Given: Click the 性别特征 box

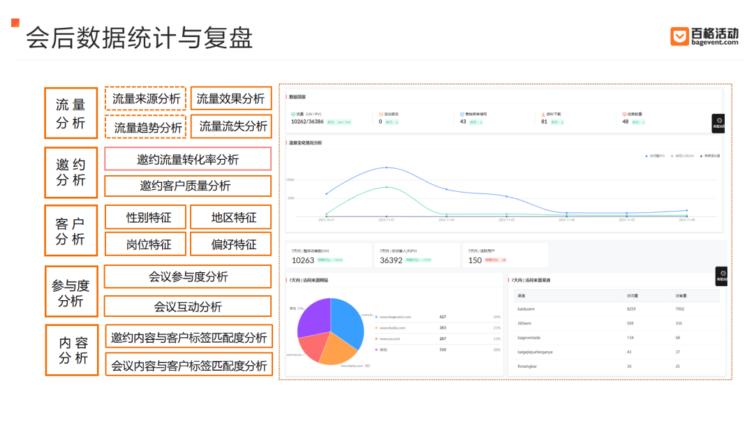Looking at the screenshot, I should pyautogui.click(x=146, y=217).
